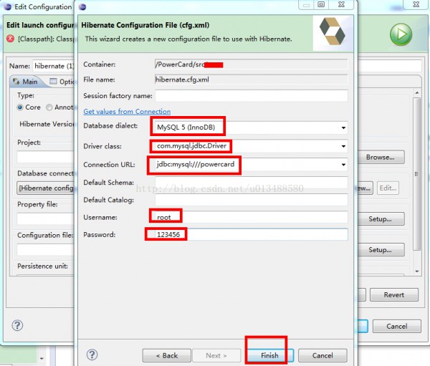Click the Default Catalog input field
Image resolution: width=430 pixels, height=366 pixels.
click(x=252, y=200)
